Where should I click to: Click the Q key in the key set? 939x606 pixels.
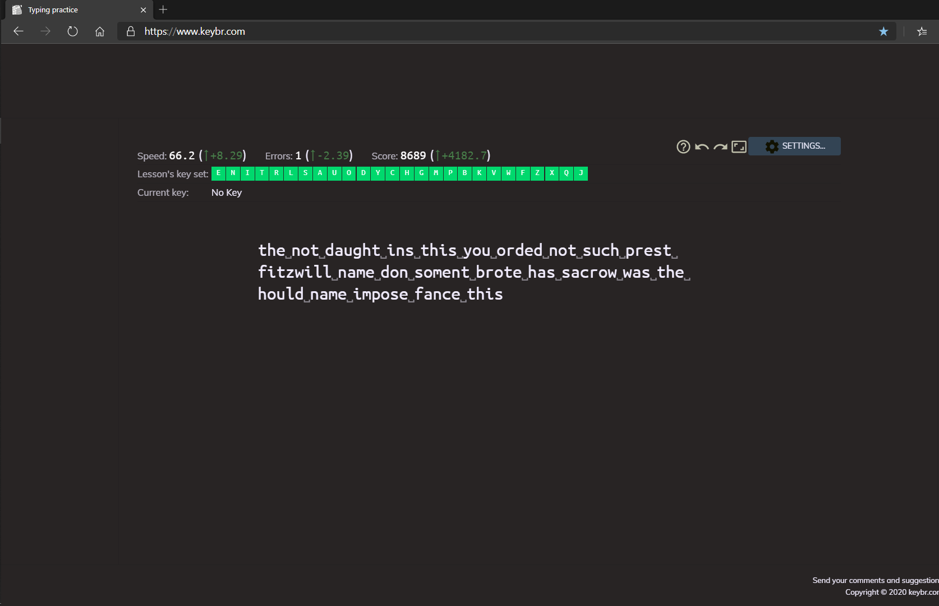[567, 173]
